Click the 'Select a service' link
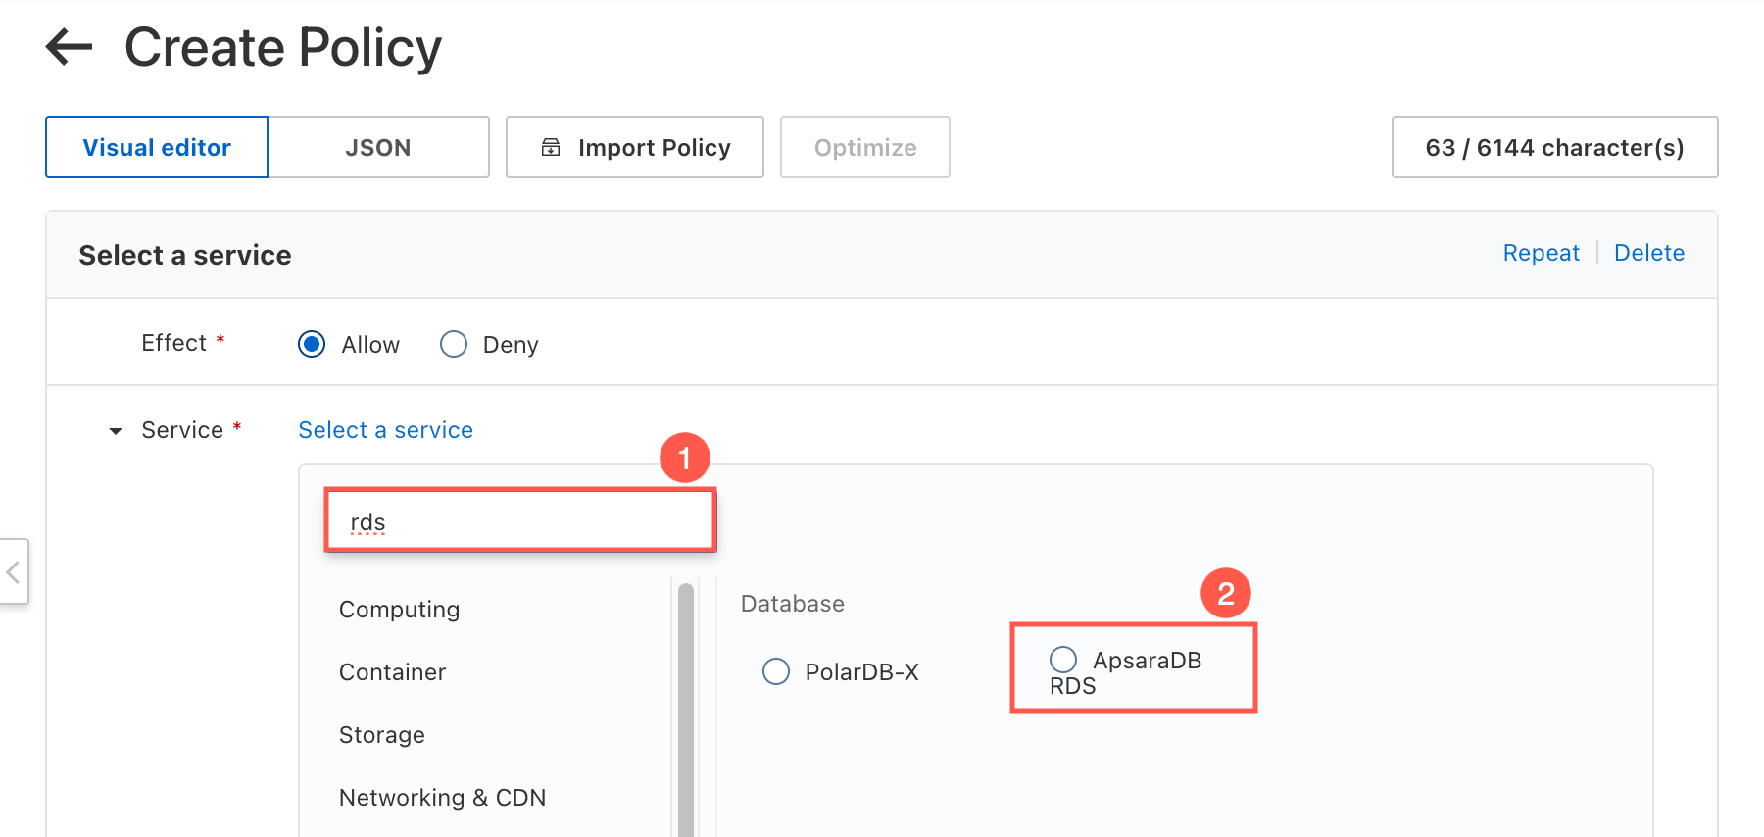Viewport: 1764px width, 837px height. (386, 430)
